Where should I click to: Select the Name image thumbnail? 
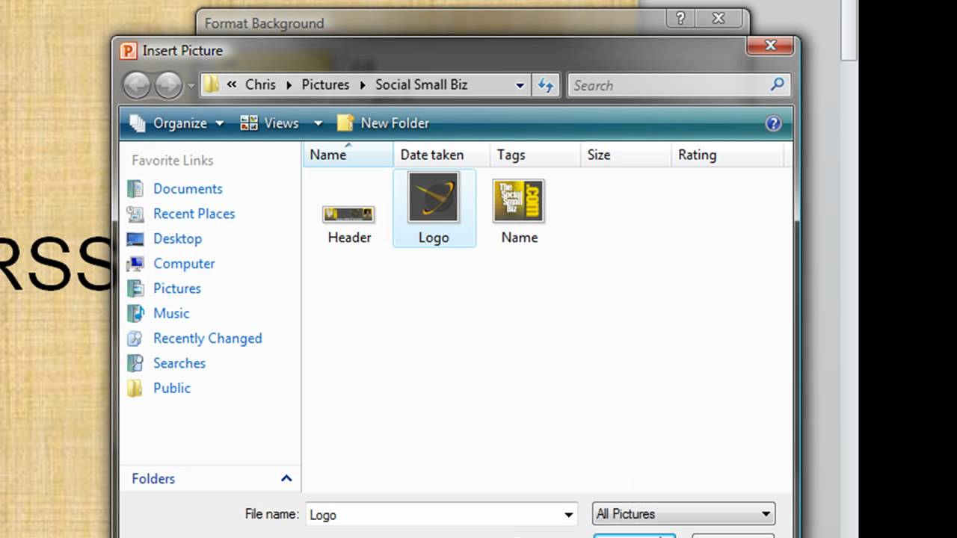pos(519,202)
